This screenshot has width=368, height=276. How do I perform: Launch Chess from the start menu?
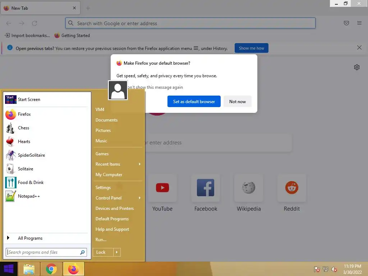[x=46, y=128]
